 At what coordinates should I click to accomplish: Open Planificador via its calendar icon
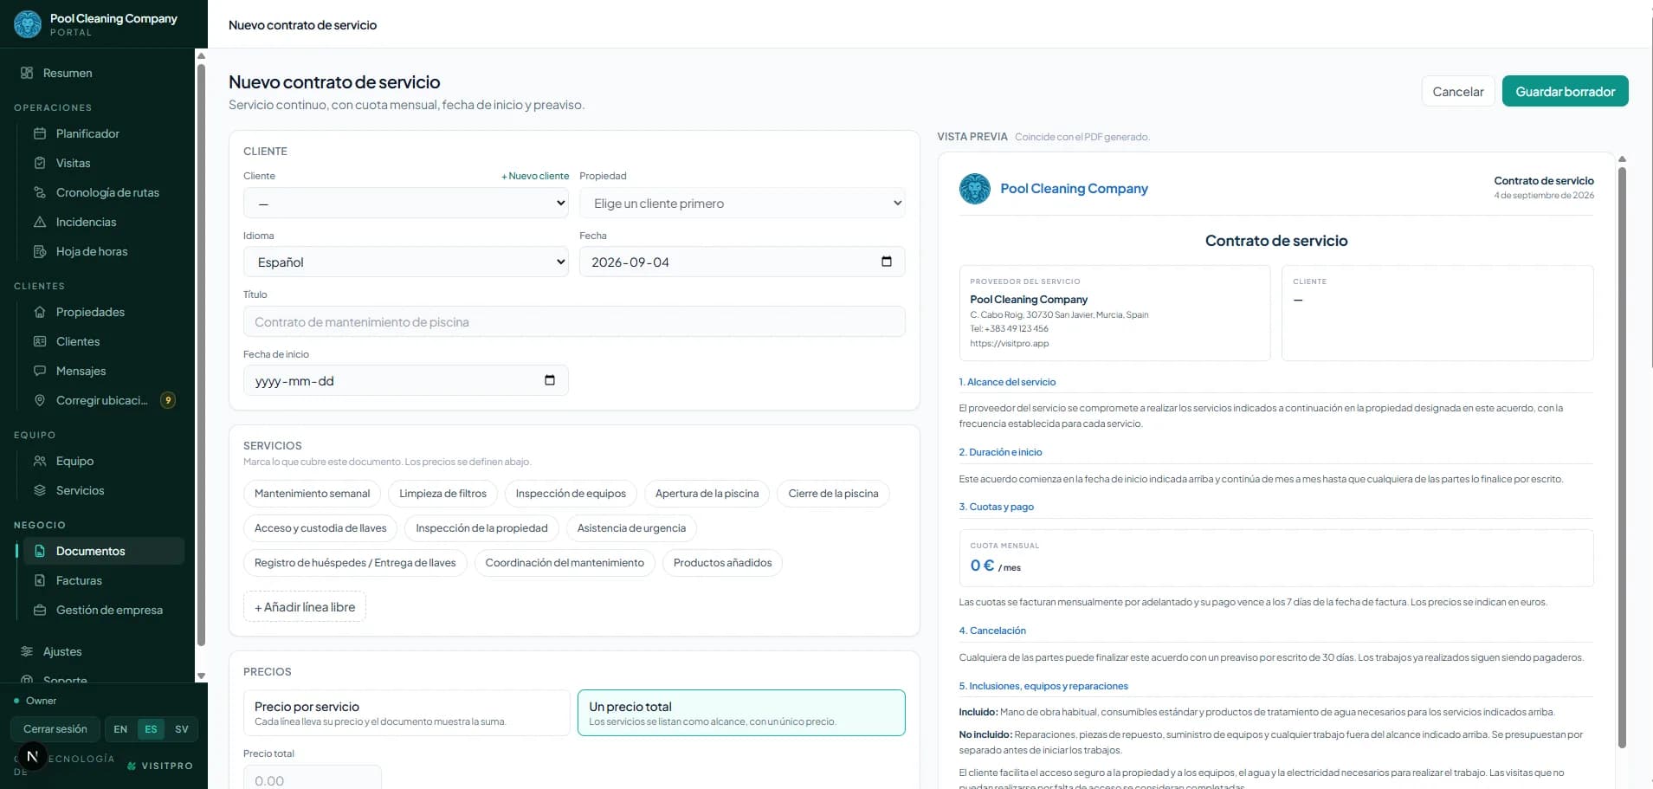pos(40,133)
